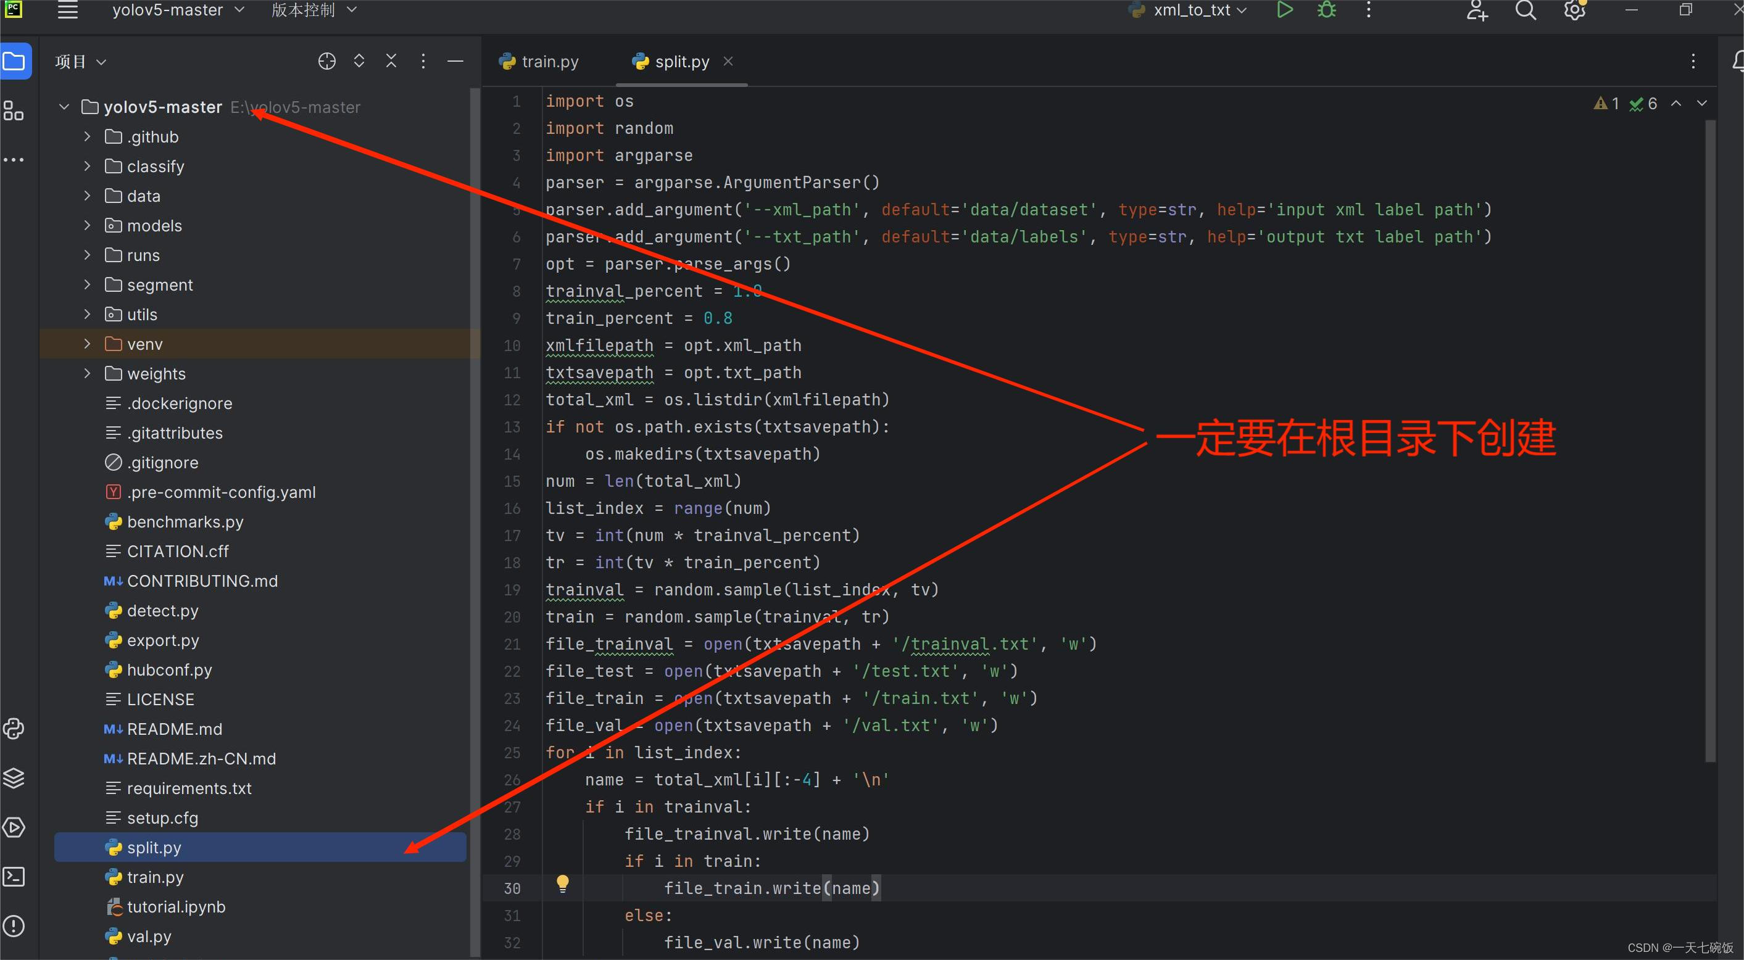
Task: Click the Select Opened File crosshair icon
Action: point(327,62)
